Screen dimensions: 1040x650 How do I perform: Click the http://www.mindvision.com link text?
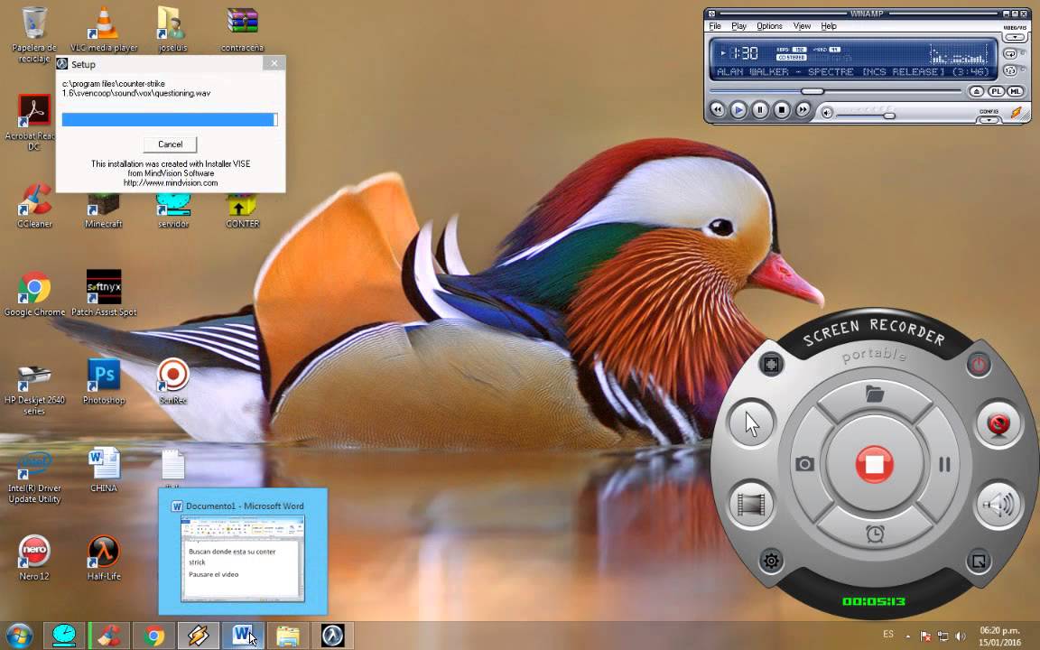point(171,183)
